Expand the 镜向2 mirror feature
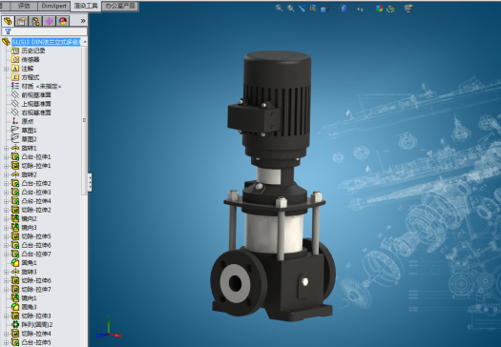501x347 pixels. point(6,219)
